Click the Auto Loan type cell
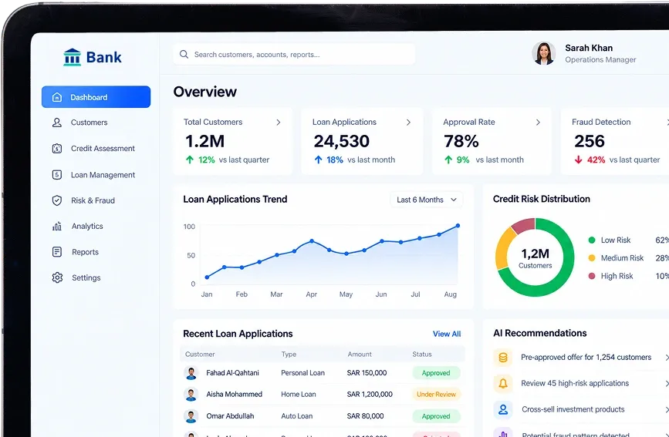The width and height of the screenshot is (669, 437). (296, 416)
